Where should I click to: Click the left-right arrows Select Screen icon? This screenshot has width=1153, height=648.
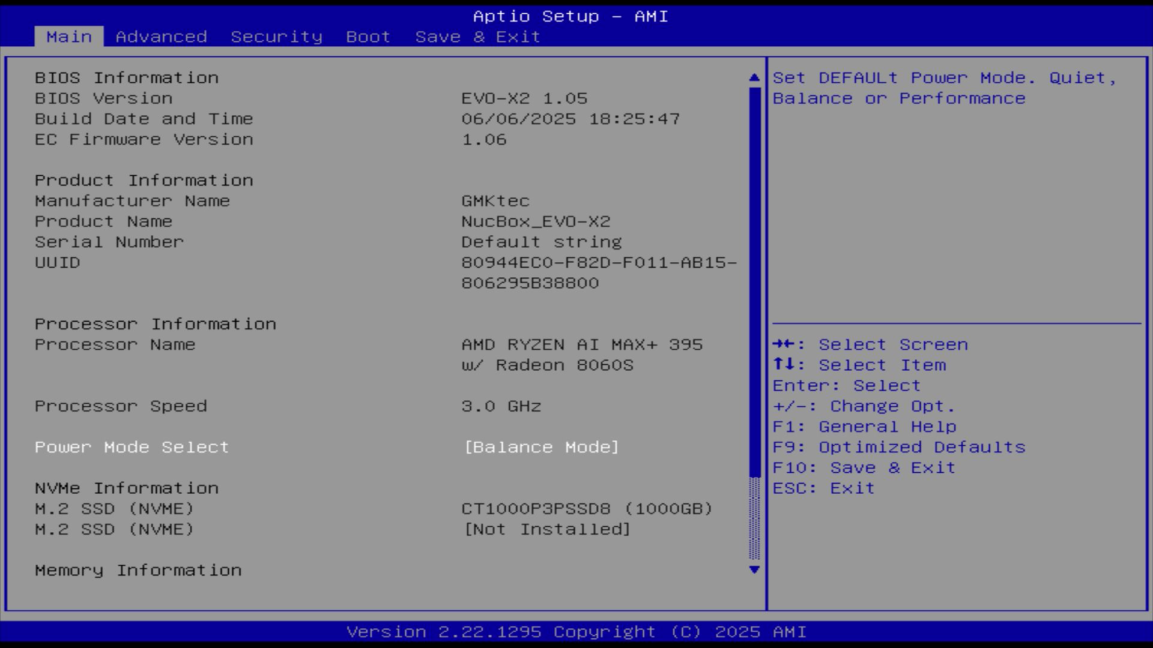(783, 344)
